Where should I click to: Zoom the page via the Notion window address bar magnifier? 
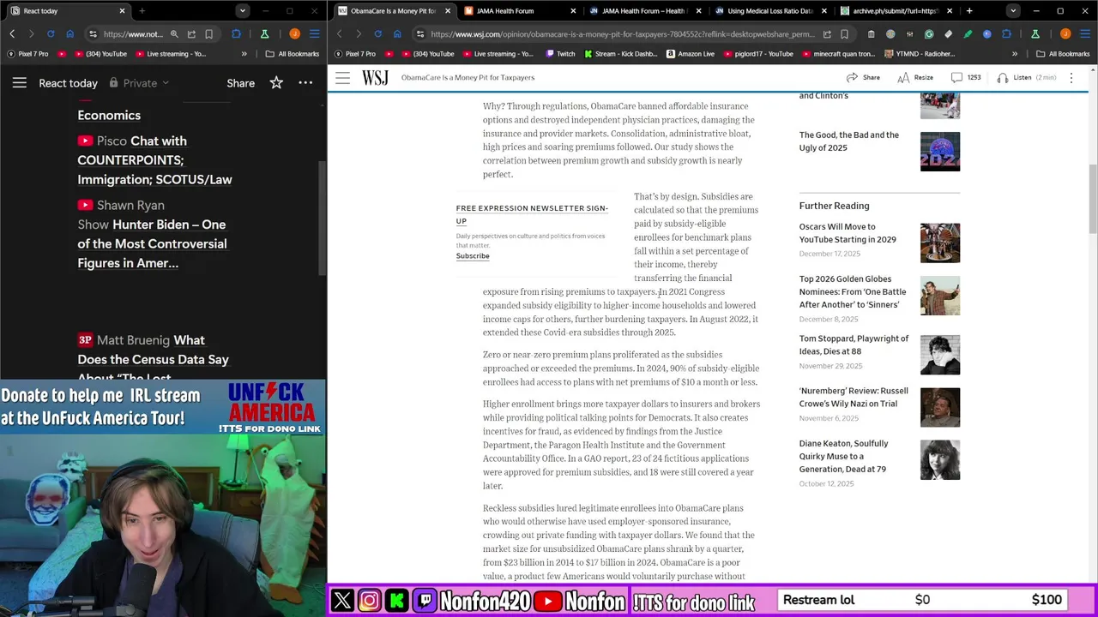(x=174, y=34)
